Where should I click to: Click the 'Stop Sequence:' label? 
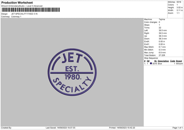click(151, 58)
